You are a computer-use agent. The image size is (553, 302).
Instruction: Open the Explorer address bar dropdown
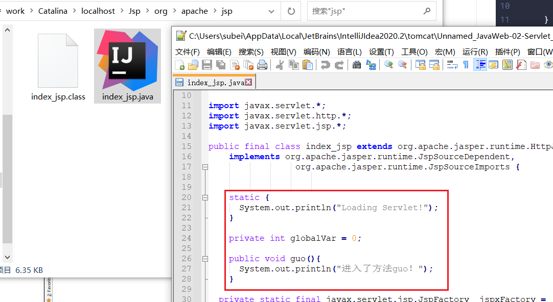click(x=272, y=11)
